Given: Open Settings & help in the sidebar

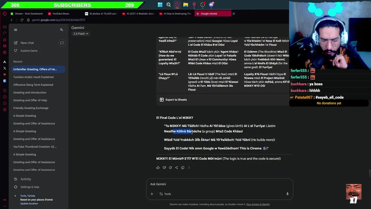Looking at the screenshot, I should (x=30, y=187).
